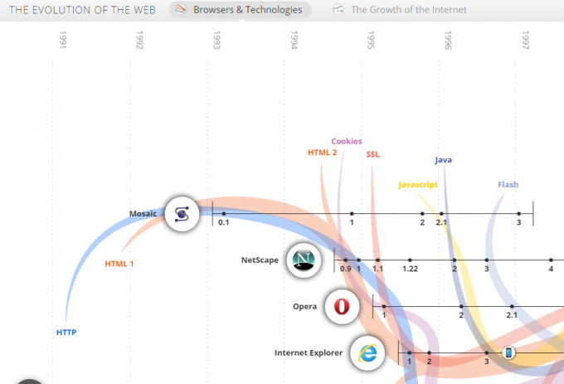The width and height of the screenshot is (564, 384).
Task: Click Mosaic version 1 marker
Action: tap(352, 214)
